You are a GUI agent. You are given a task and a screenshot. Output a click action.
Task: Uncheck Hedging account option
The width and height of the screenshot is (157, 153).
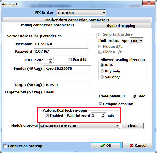(100, 104)
